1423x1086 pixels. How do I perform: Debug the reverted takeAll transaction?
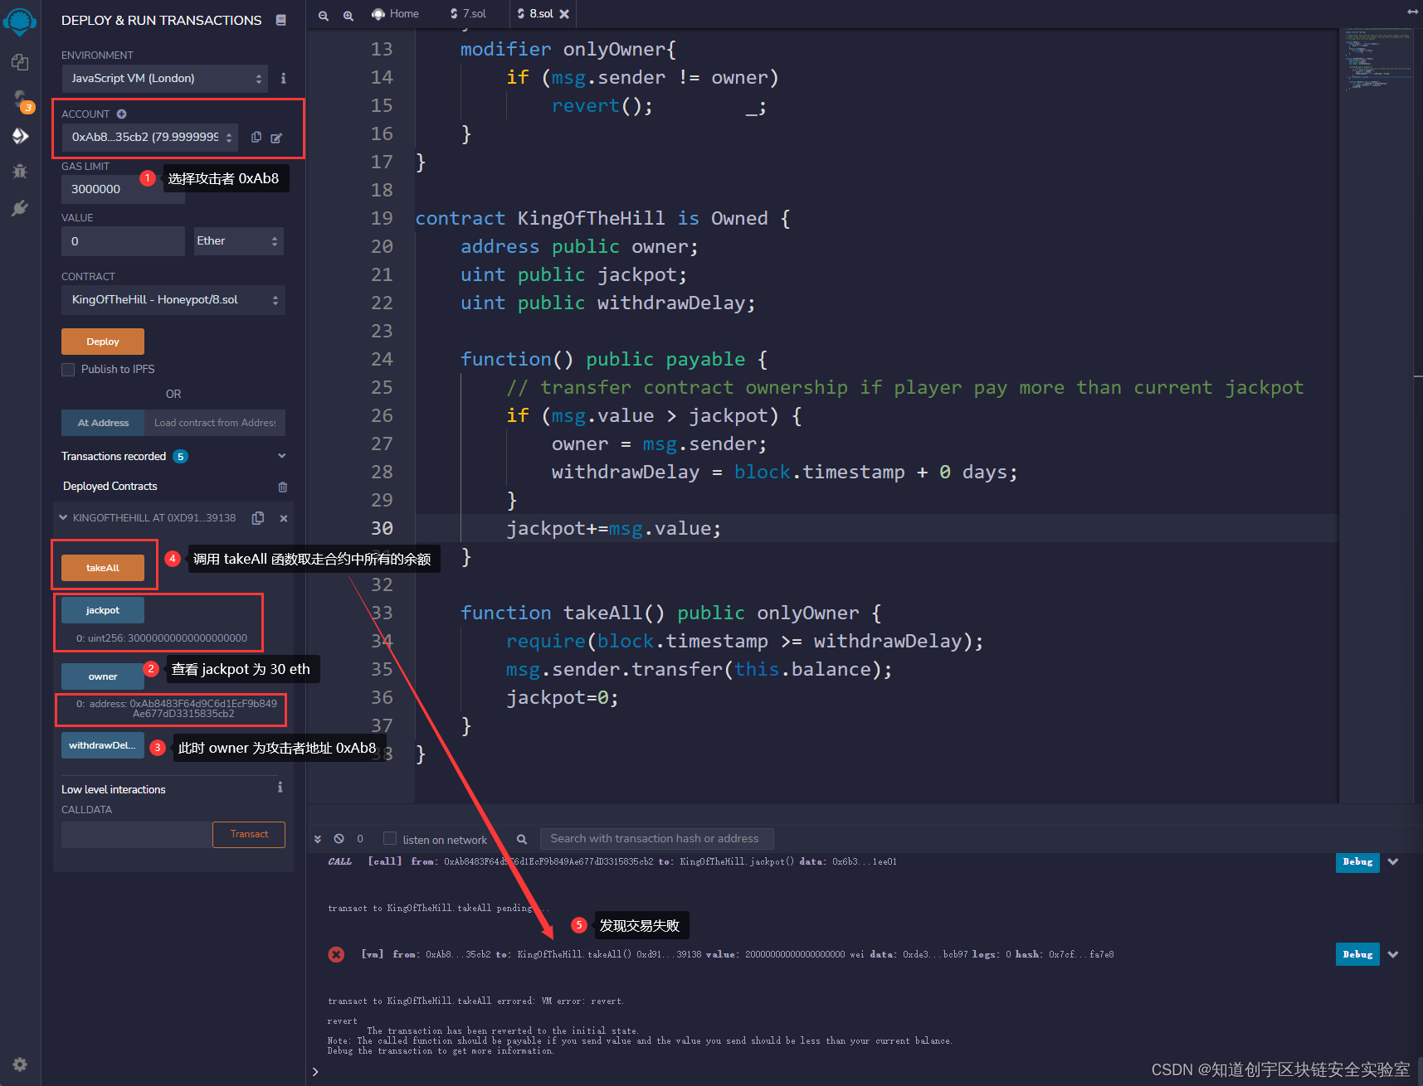coord(1357,954)
